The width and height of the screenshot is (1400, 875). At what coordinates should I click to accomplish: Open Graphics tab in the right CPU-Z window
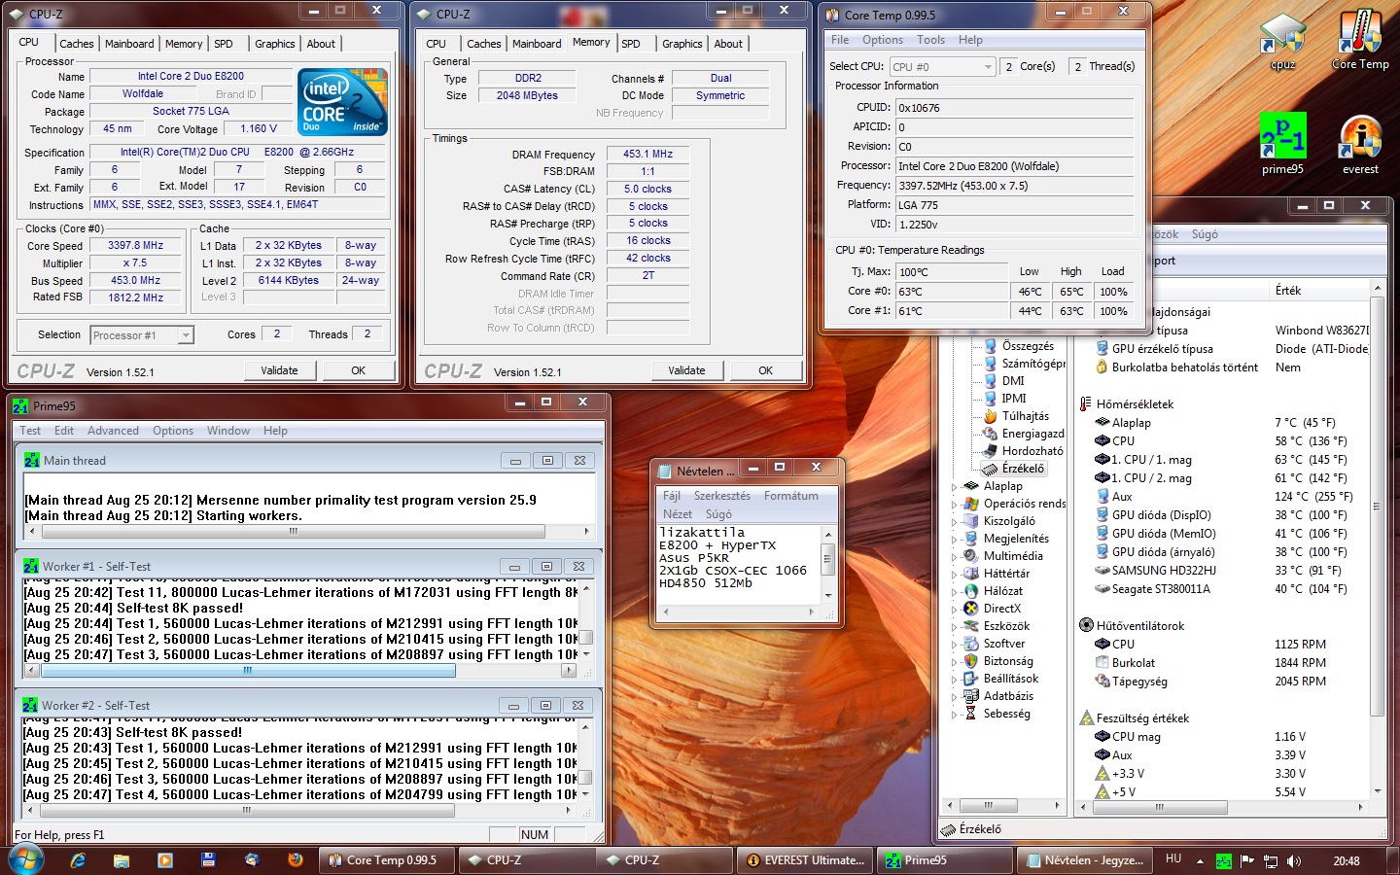(x=682, y=44)
